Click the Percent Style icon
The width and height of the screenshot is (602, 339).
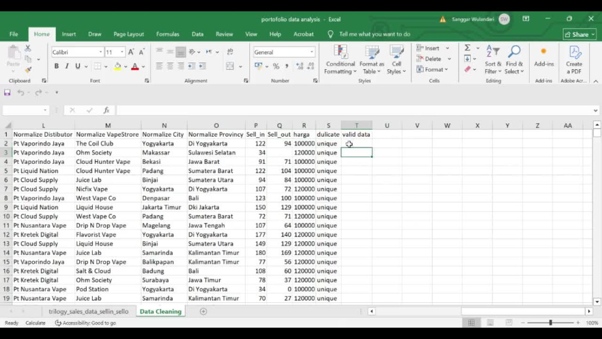pyautogui.click(x=276, y=66)
